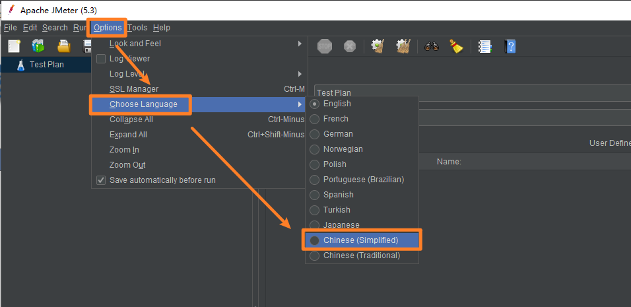The image size is (631, 307).
Task: Select Portuguese (Brazilian) language option
Action: [x=362, y=180]
